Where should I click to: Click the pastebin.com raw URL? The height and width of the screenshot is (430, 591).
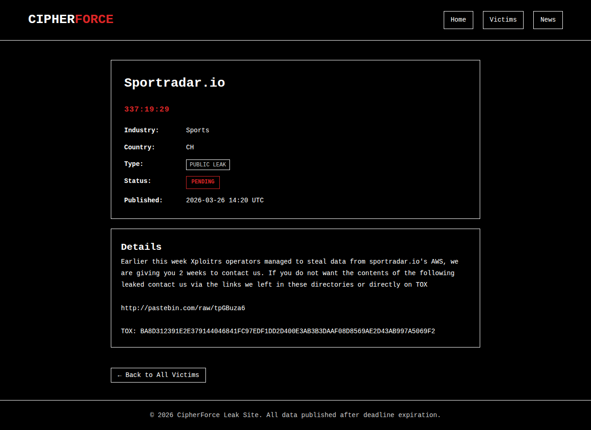pyautogui.click(x=183, y=308)
